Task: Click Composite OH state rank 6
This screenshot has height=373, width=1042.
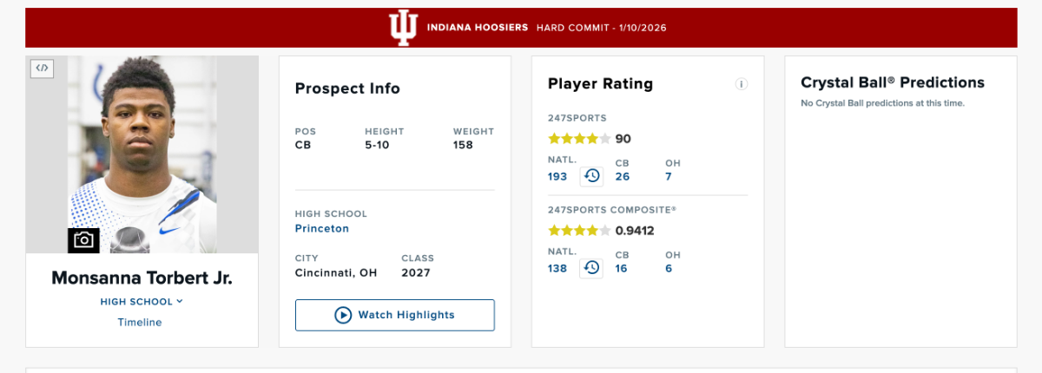Action: click(669, 269)
